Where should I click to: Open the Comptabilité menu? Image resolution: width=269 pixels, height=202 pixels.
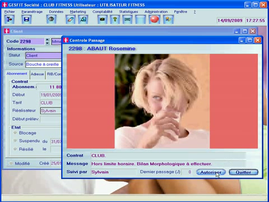(103, 12)
